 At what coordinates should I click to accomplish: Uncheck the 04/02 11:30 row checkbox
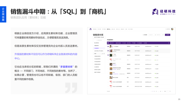[108, 47]
